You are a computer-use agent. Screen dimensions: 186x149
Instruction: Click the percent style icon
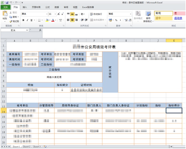coord(116,20)
